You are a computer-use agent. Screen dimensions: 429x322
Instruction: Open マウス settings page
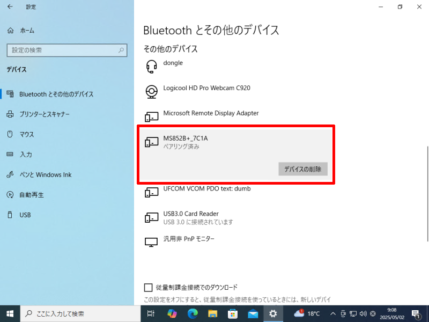click(x=67, y=135)
